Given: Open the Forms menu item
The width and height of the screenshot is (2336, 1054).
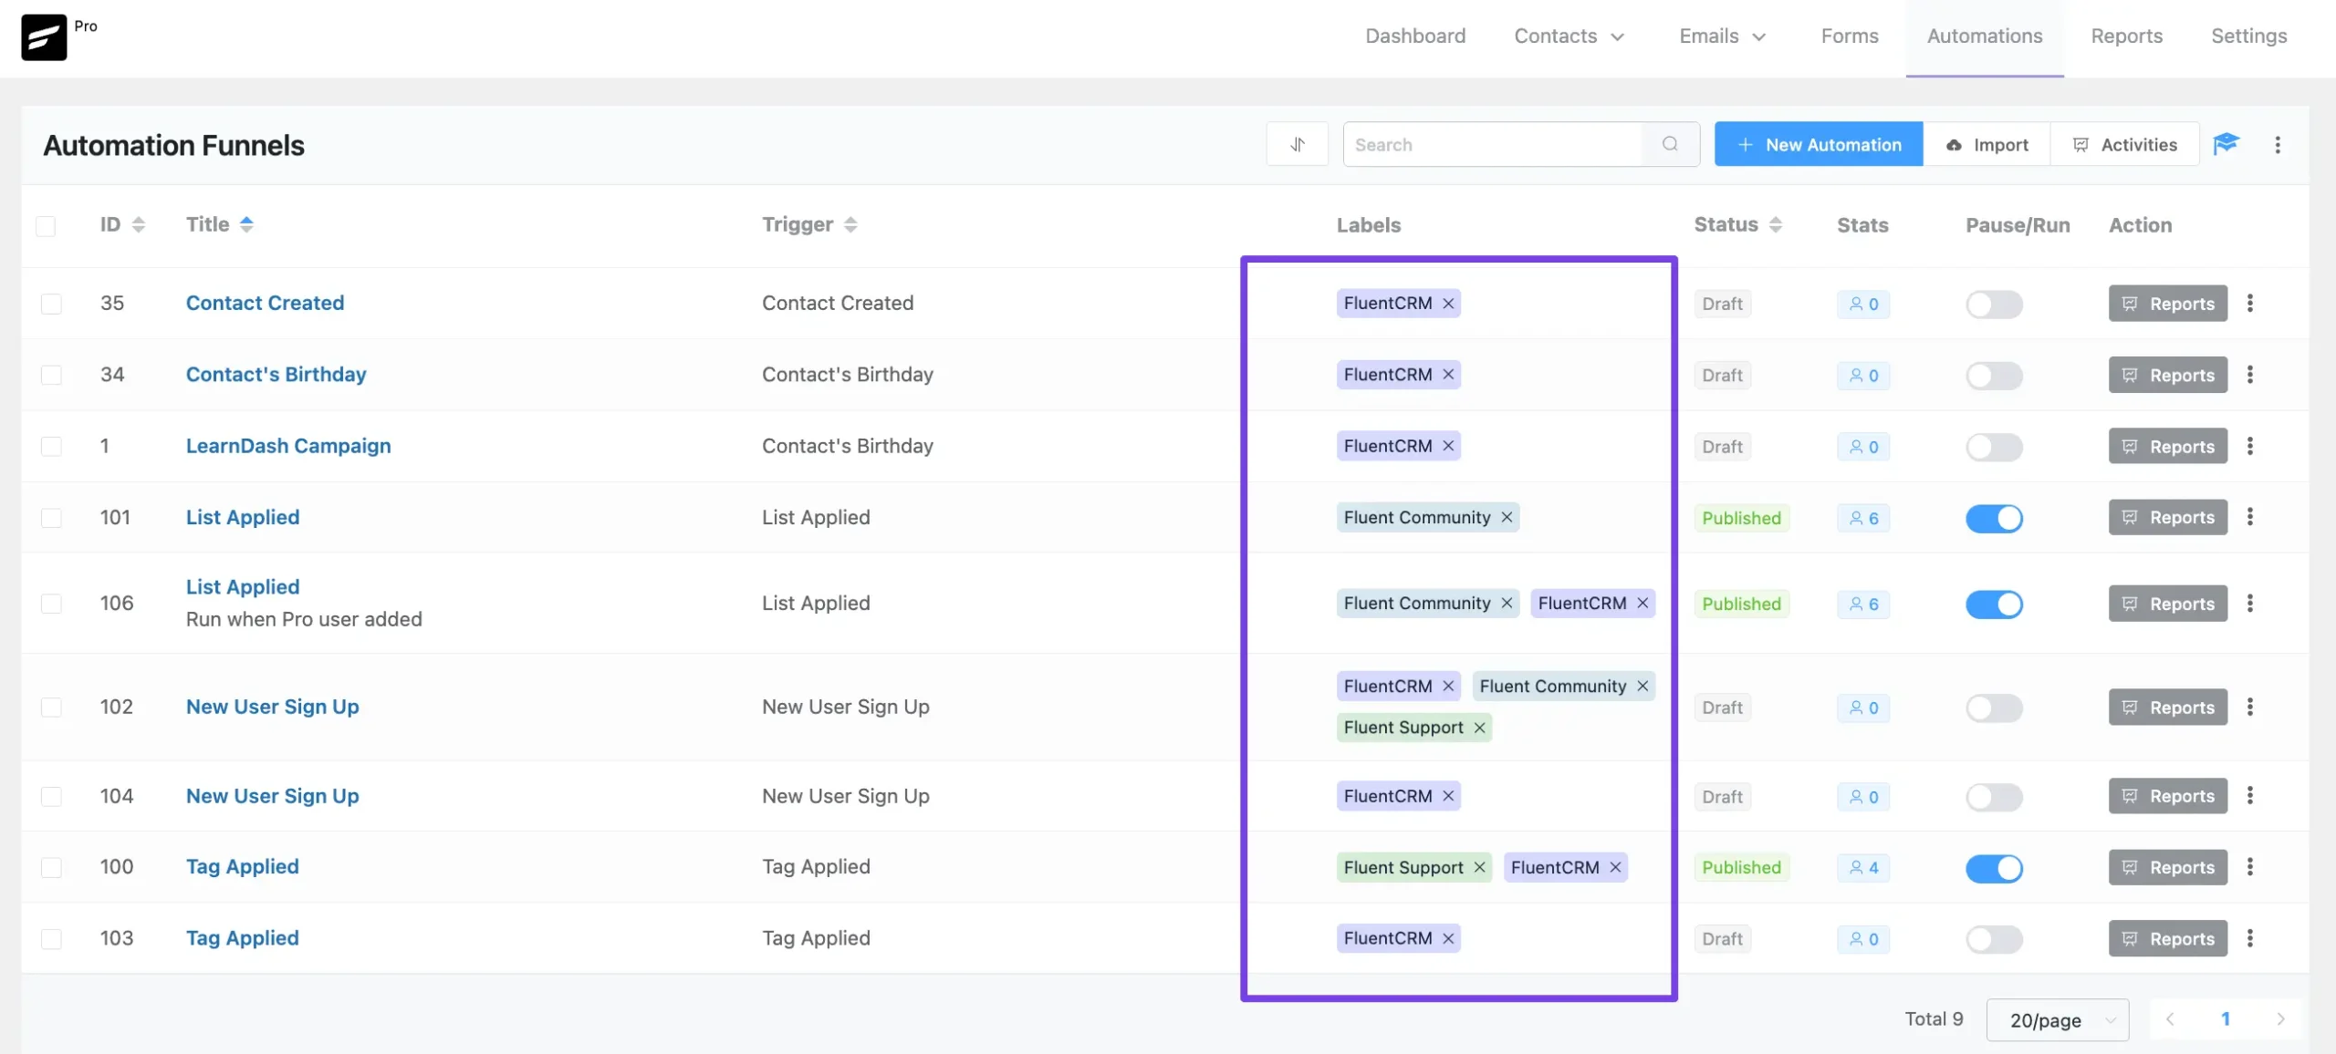Looking at the screenshot, I should click(x=1850, y=36).
